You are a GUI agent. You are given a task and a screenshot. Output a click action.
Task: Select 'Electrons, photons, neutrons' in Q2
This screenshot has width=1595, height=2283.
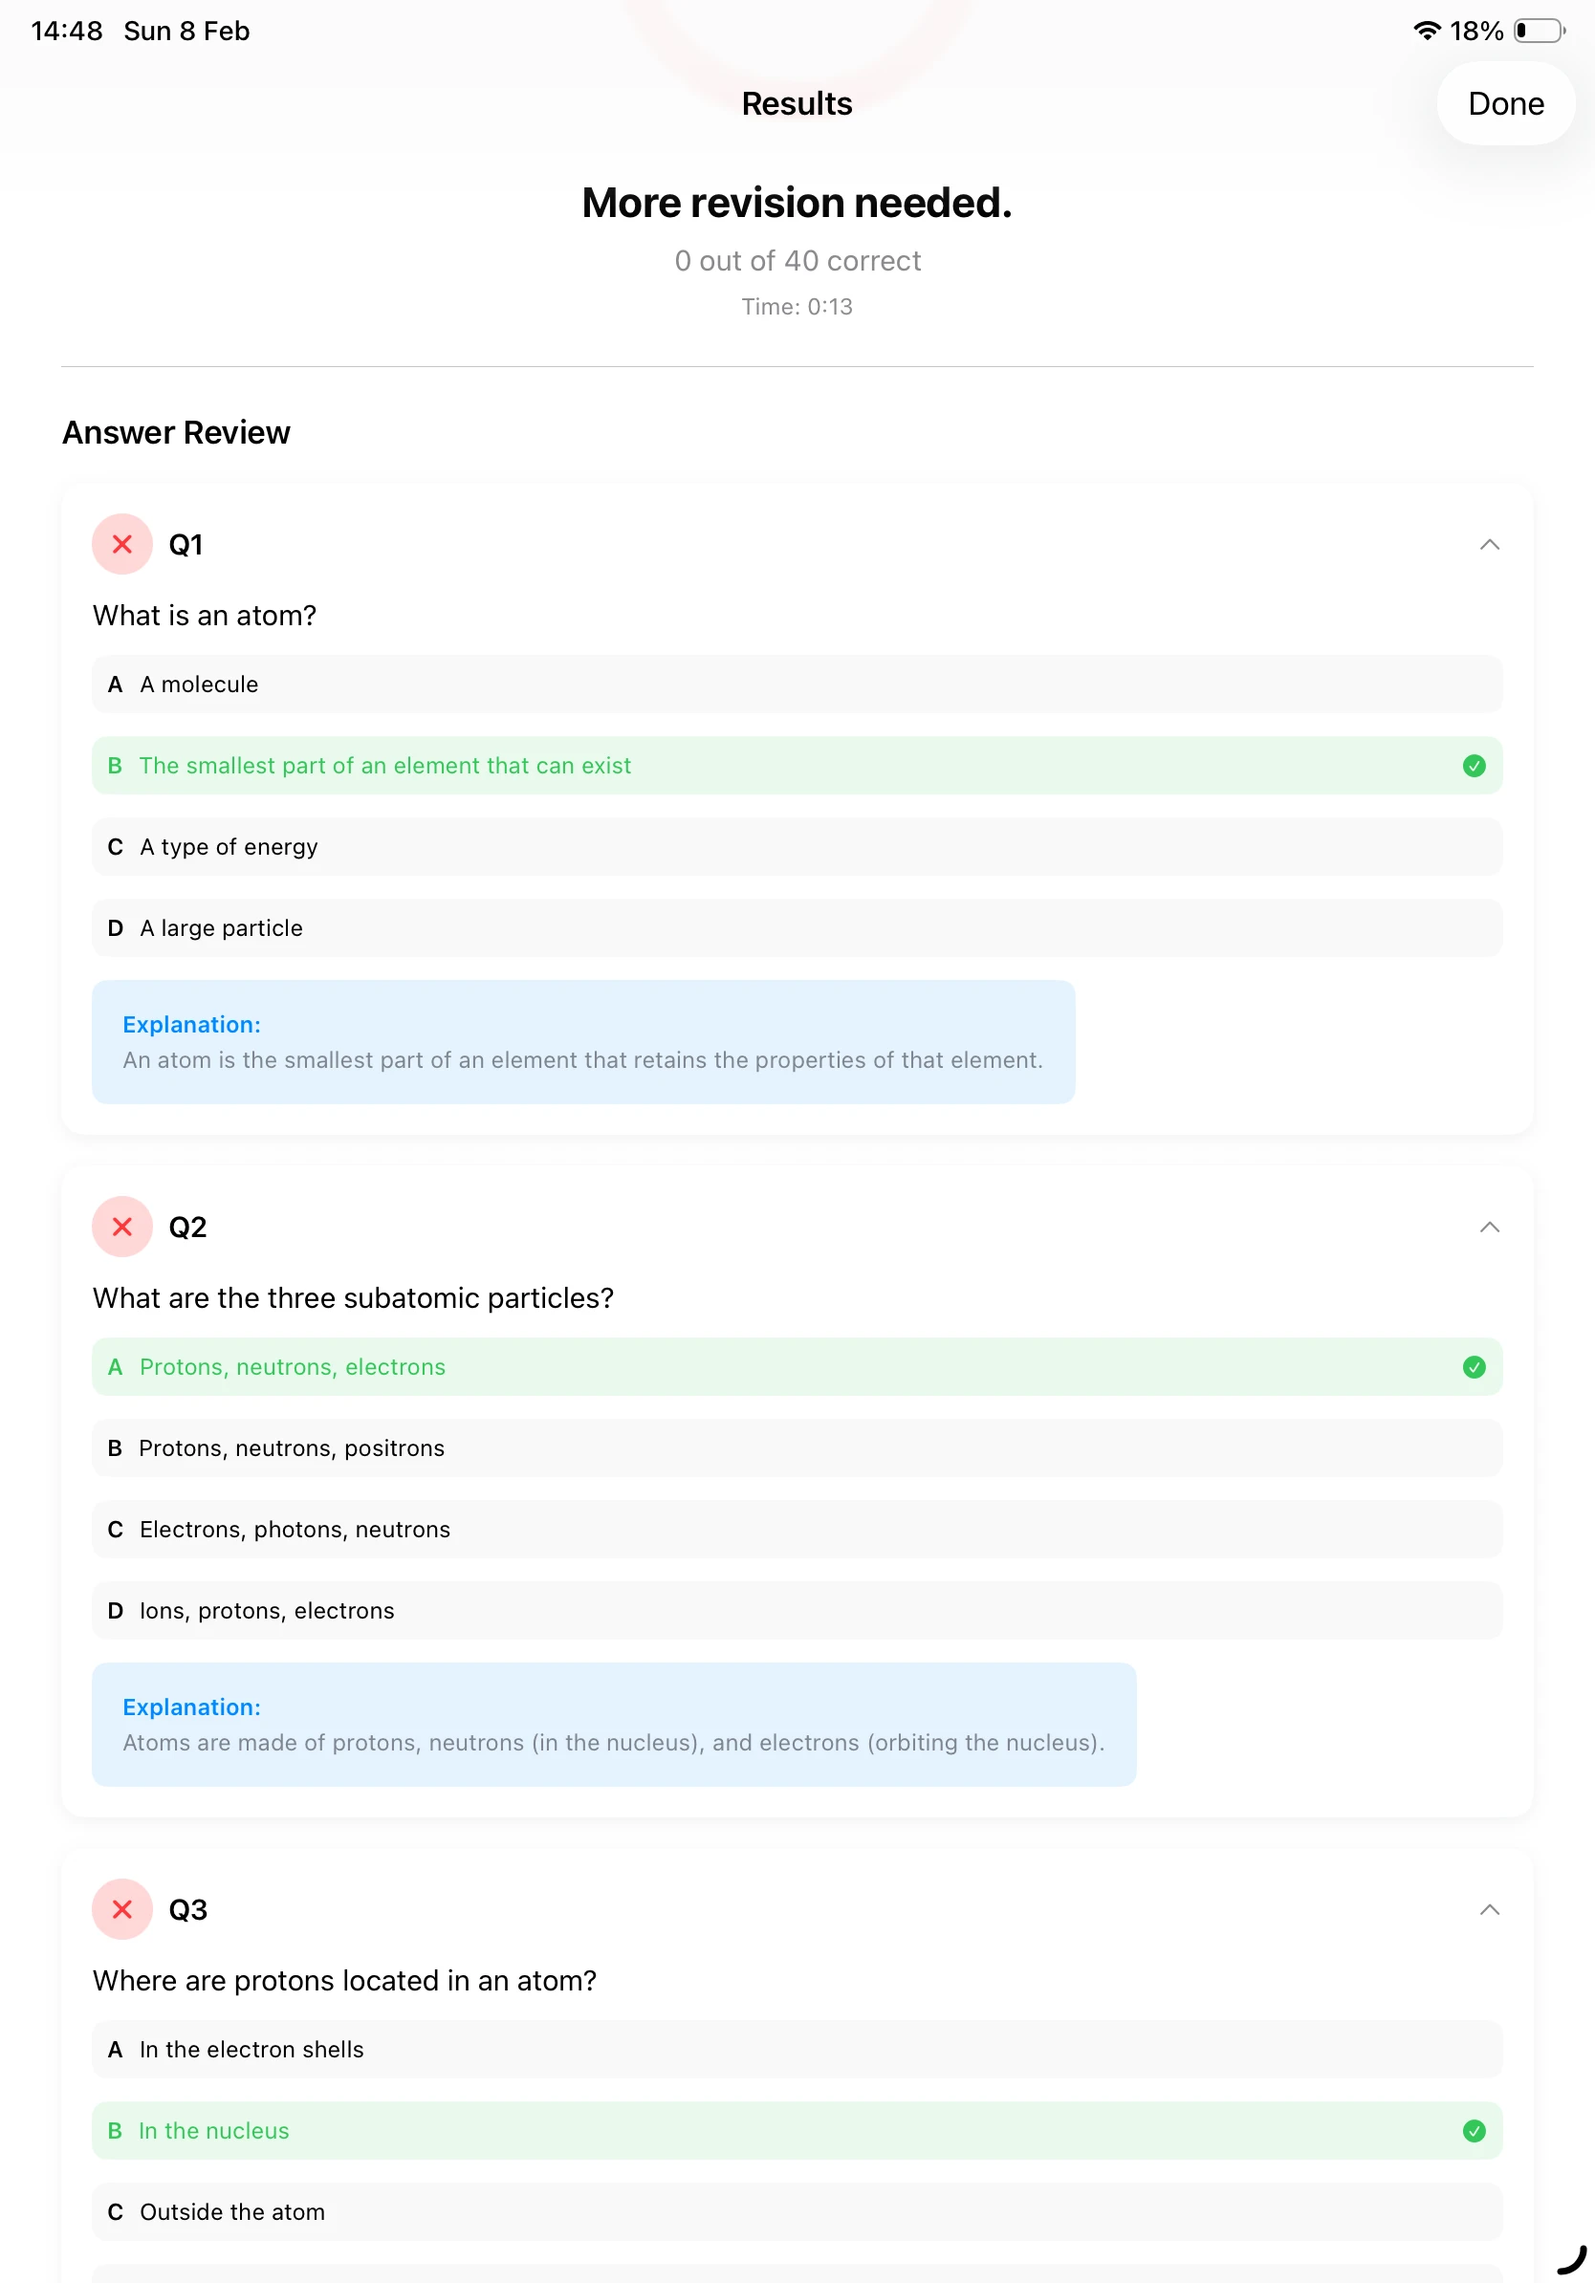[x=796, y=1530]
